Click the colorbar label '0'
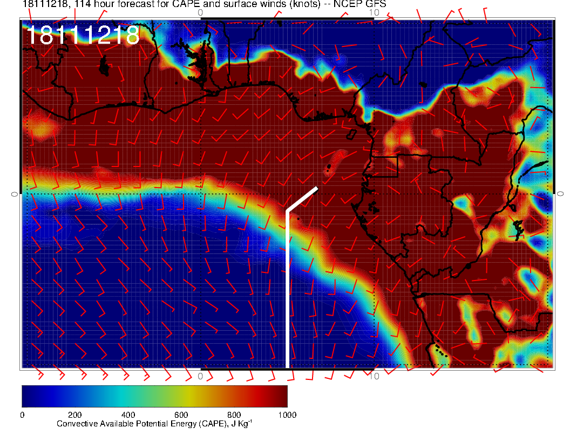The height and width of the screenshot is (441, 570). tap(22, 415)
